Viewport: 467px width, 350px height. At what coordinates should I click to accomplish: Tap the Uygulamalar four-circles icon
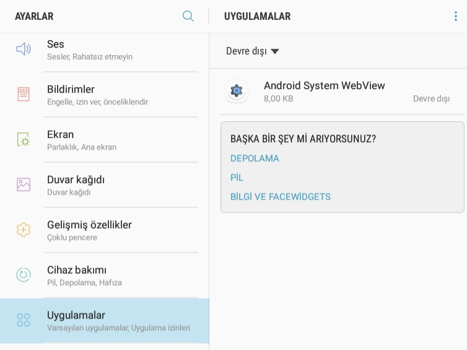click(x=24, y=320)
